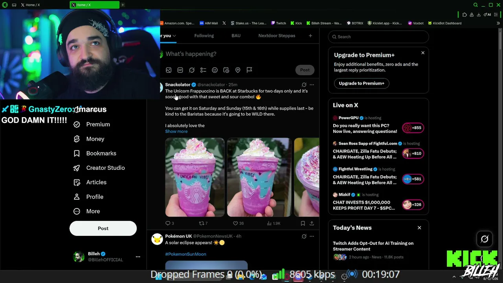Reply to the Snackolator post
The image size is (503, 283).
coord(169,223)
